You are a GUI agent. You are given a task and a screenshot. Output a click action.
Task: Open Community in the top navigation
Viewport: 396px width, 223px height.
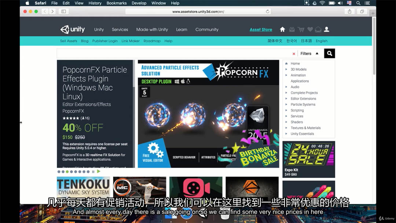(207, 30)
